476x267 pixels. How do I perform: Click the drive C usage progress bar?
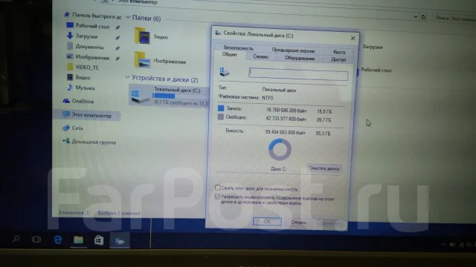point(181,96)
